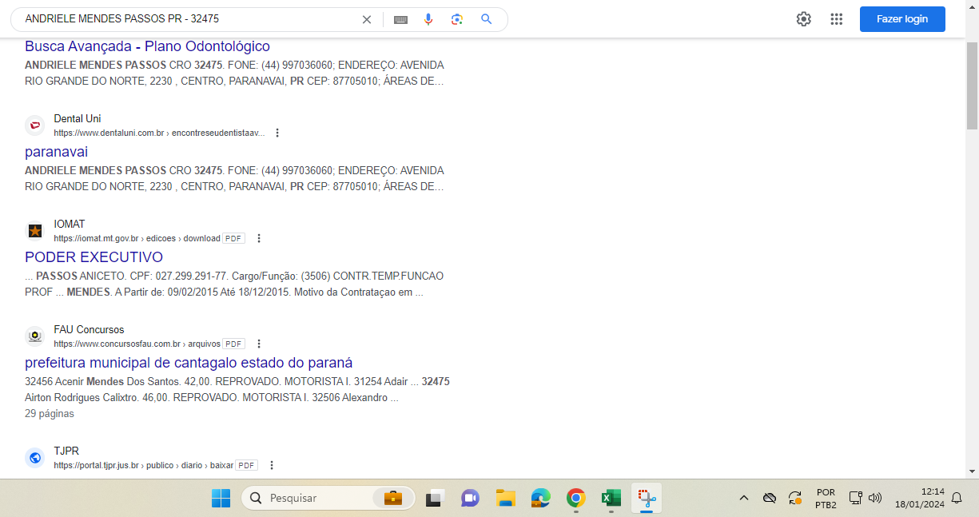979x517 pixels.
Task: Open the notifications bell
Action: 957,498
